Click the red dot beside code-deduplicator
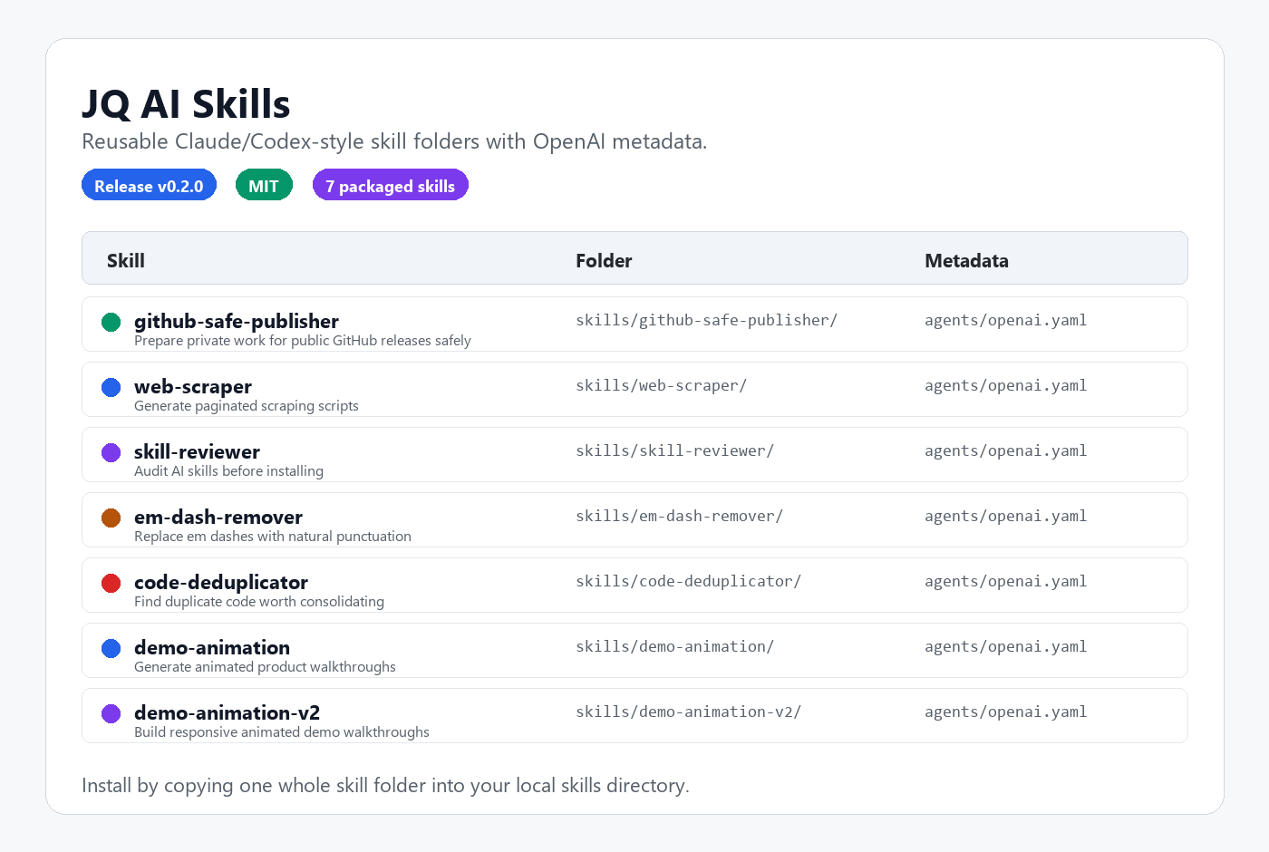The image size is (1269, 852). [x=111, y=583]
